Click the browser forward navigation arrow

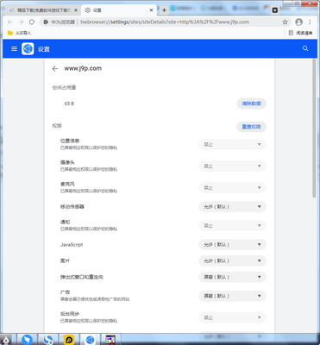point(21,22)
